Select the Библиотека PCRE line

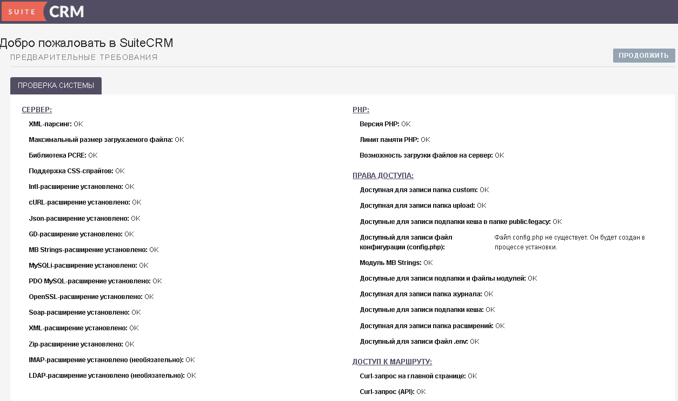coord(63,155)
